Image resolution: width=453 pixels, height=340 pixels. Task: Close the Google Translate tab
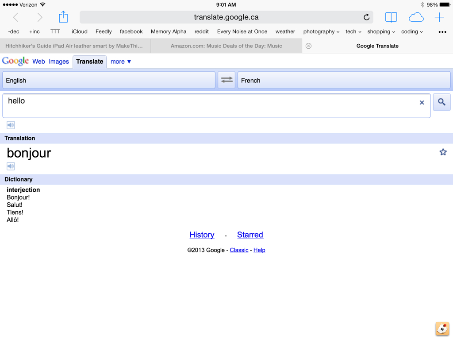[308, 46]
